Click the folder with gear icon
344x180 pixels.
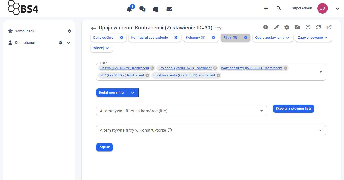click(x=297, y=27)
